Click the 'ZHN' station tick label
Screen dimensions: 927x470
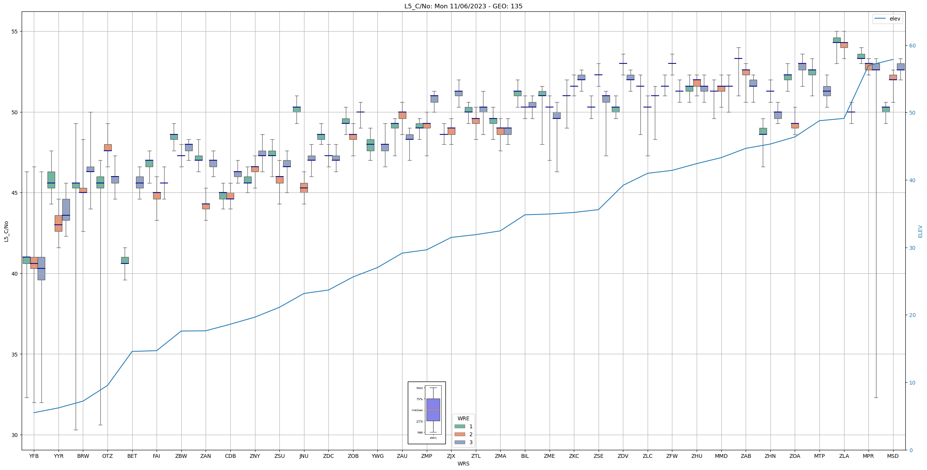click(770, 456)
